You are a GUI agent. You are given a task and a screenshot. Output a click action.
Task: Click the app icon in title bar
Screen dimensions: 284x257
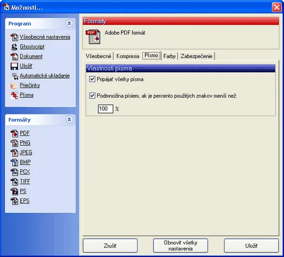[x=6, y=7]
